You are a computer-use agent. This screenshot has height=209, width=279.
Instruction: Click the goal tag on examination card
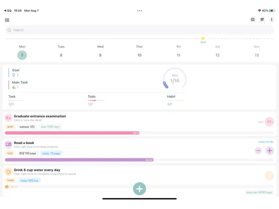pyautogui.click(x=10, y=127)
